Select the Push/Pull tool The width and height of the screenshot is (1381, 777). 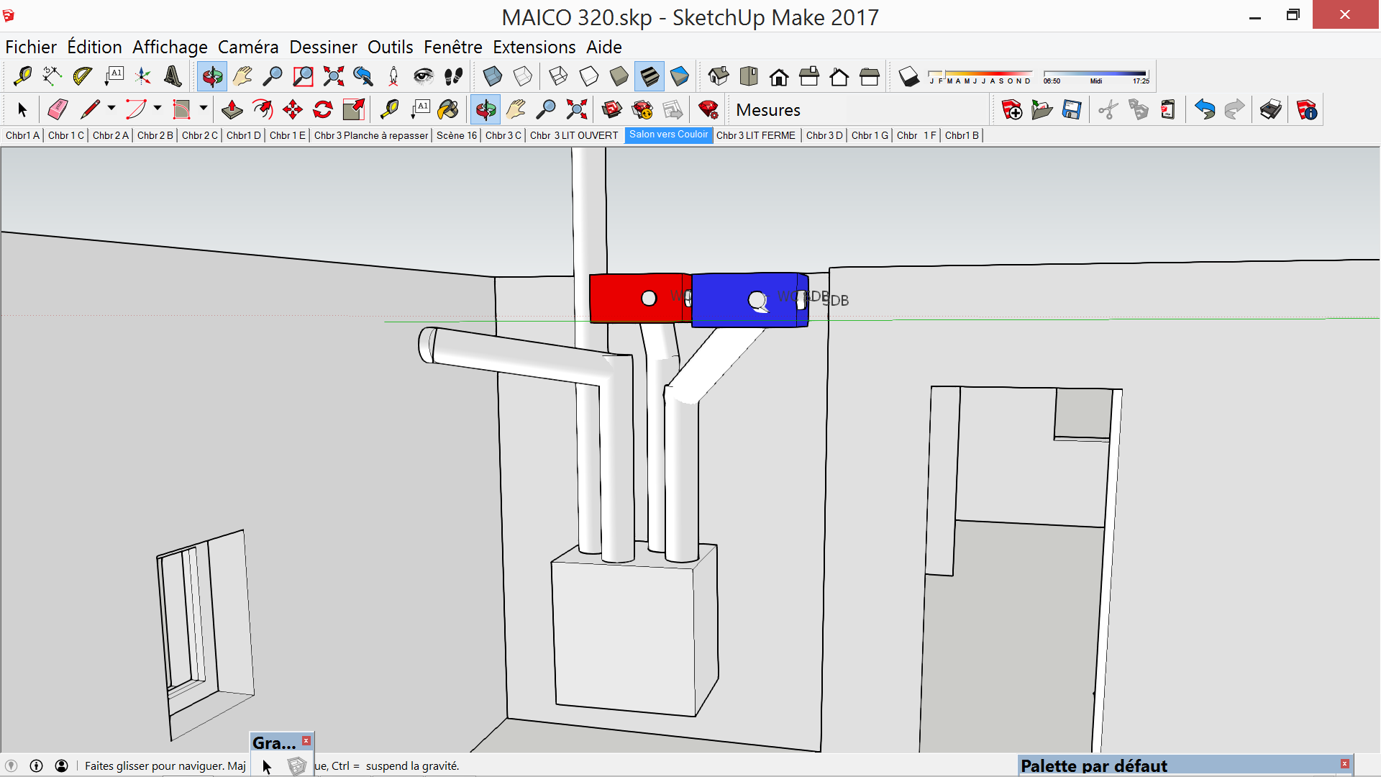(232, 110)
